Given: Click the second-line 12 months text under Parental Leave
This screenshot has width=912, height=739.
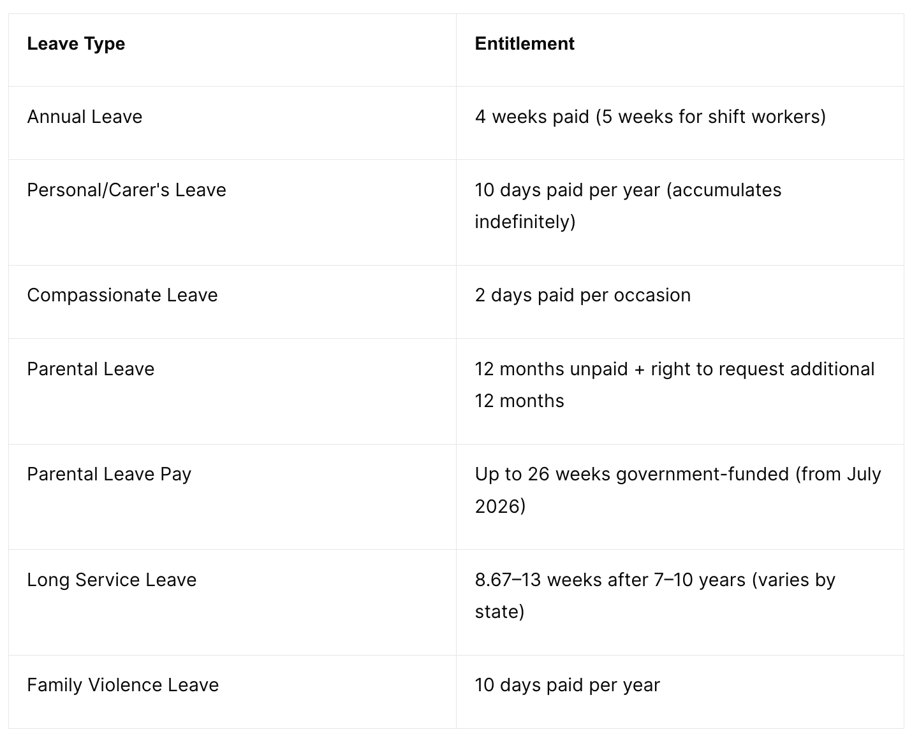Looking at the screenshot, I should point(519,401).
